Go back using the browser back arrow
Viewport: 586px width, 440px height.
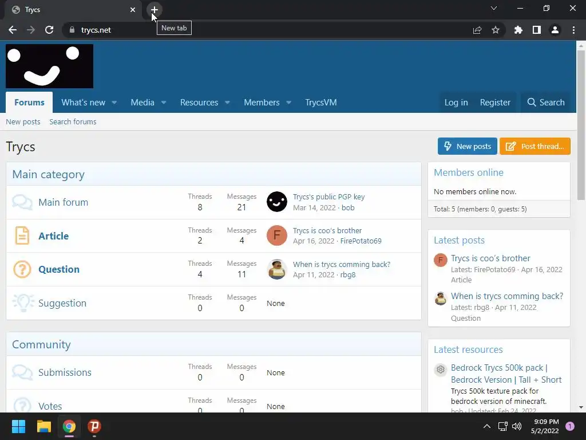(x=13, y=30)
